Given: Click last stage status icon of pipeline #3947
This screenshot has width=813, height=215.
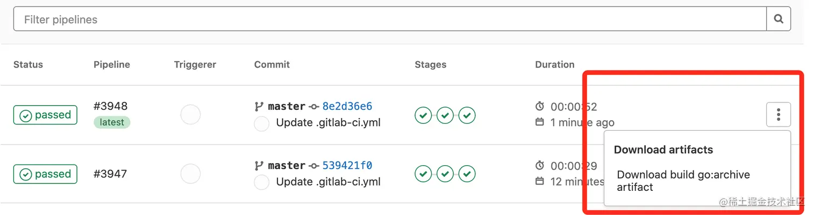Looking at the screenshot, I should click(x=467, y=174).
